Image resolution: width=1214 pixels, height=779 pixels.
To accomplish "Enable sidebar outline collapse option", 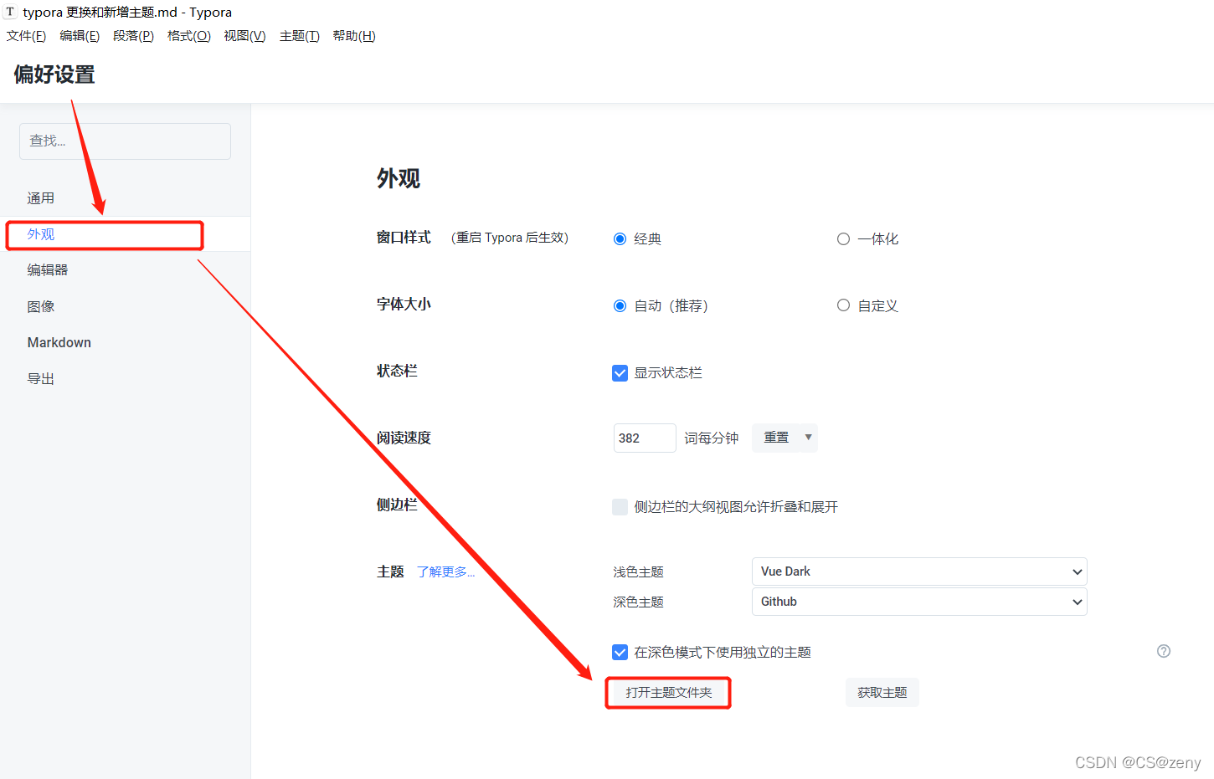I will 620,506.
